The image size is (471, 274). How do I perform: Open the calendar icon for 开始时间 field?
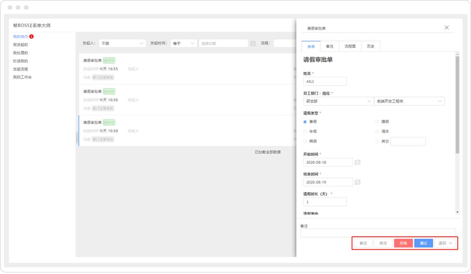pos(358,162)
